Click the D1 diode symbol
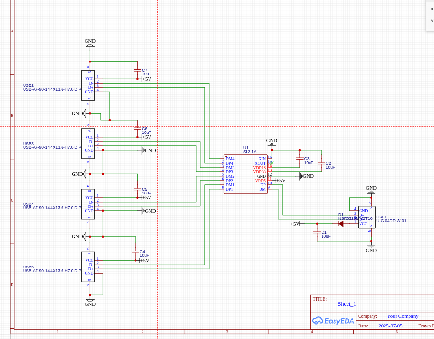The image size is (434, 339). pyautogui.click(x=341, y=223)
